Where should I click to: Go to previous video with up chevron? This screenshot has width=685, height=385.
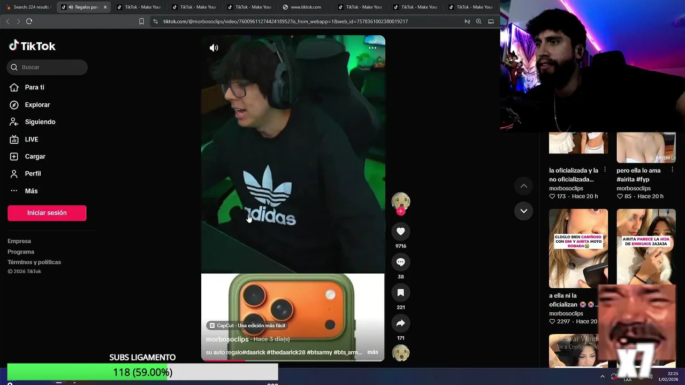[524, 186]
